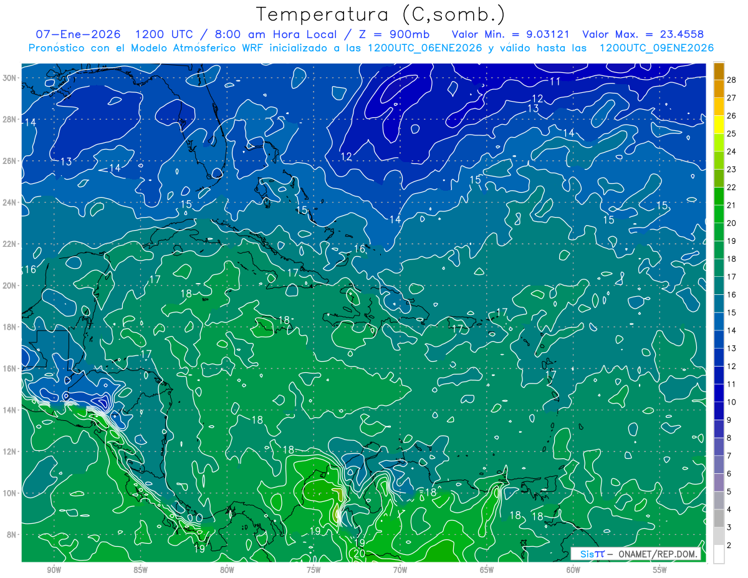Click the '24N' latitude axis label
Screen dimensions: 748x578
point(9,203)
